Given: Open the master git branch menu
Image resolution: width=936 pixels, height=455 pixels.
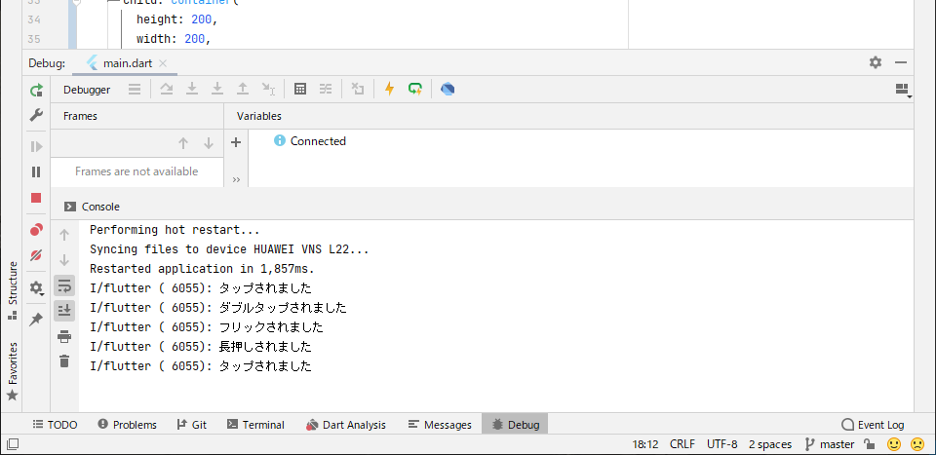Looking at the screenshot, I should tap(830, 444).
